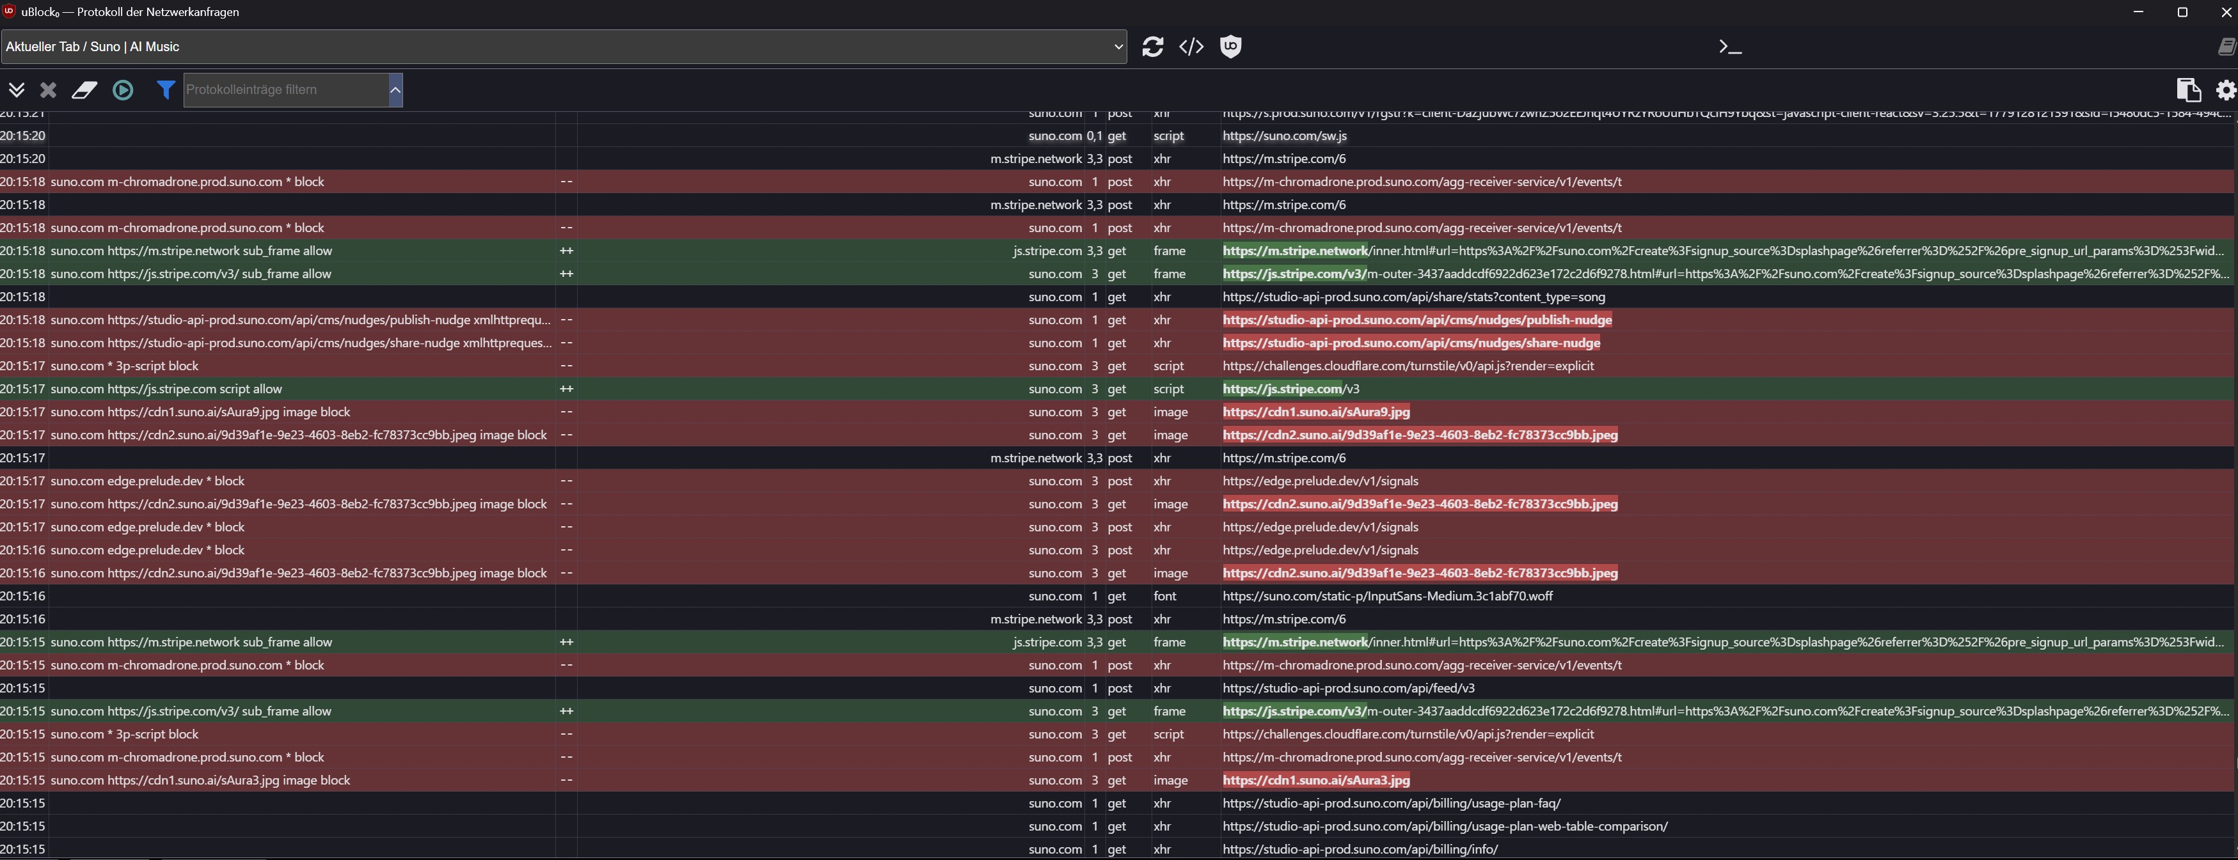Clear logger entries with the eraser icon

pos(84,90)
